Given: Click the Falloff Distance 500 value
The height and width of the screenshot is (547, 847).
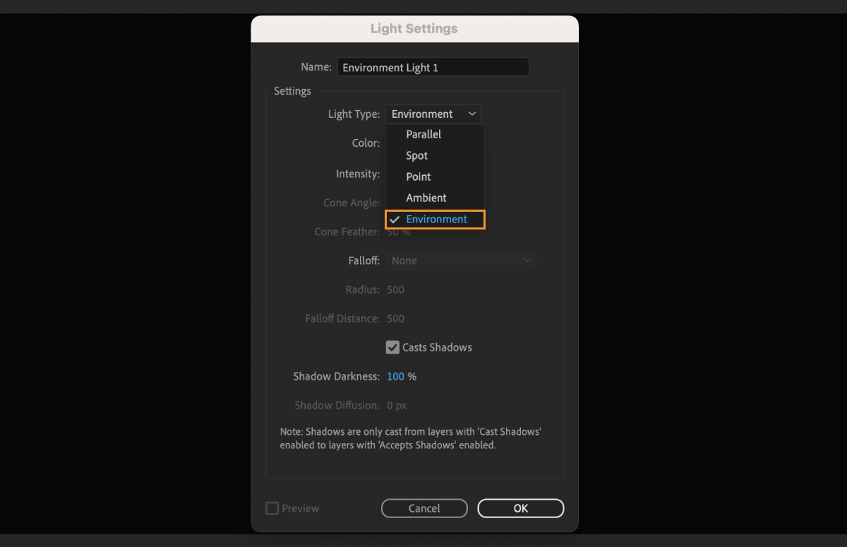Looking at the screenshot, I should tap(395, 318).
